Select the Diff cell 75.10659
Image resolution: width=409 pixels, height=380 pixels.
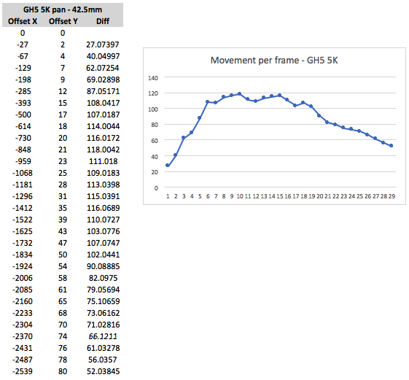tap(103, 301)
